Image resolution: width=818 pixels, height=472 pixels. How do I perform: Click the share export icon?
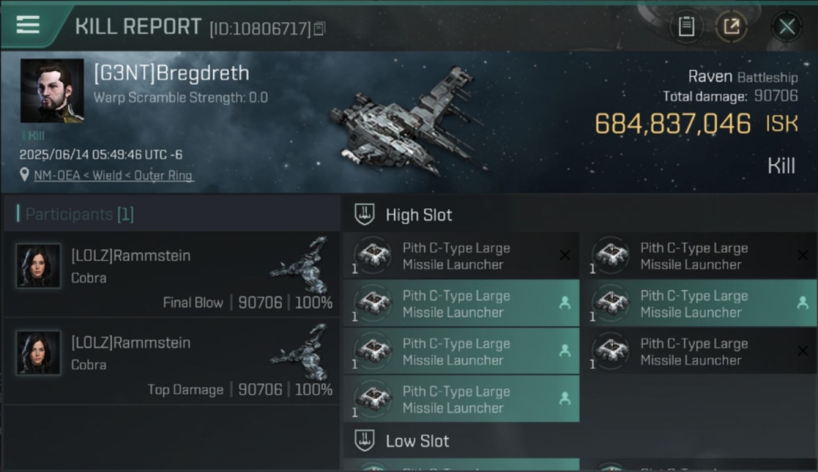point(731,26)
